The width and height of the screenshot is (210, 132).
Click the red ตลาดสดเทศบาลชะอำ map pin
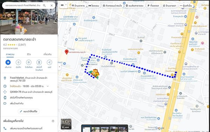pyautogui.click(x=66, y=52)
